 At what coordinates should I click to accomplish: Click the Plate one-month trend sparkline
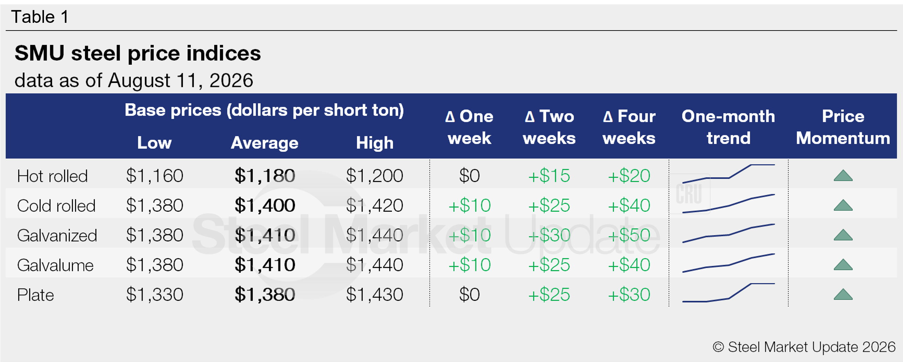728,293
